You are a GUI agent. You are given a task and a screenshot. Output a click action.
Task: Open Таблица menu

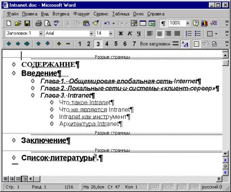pyautogui.click(x=121, y=14)
